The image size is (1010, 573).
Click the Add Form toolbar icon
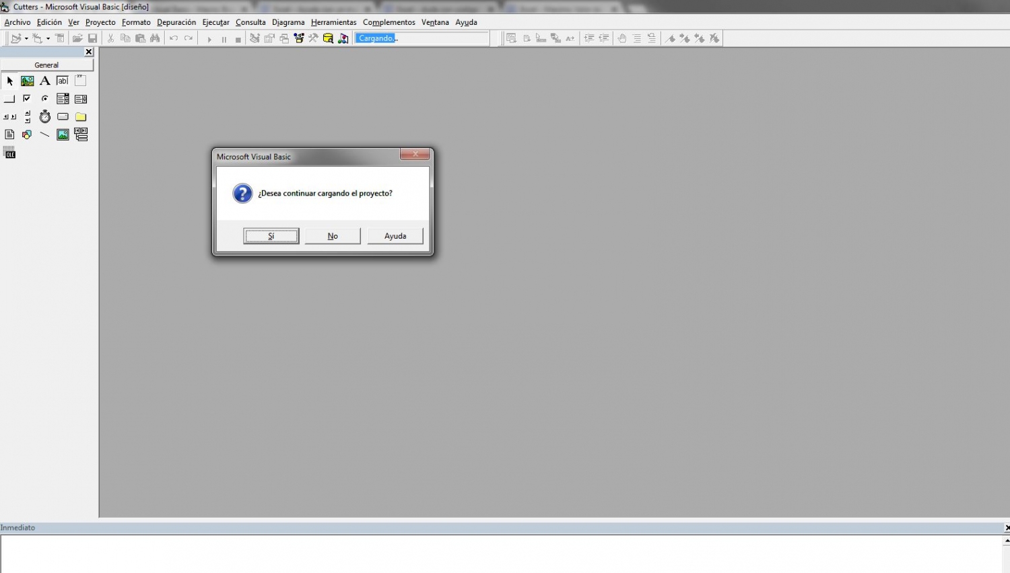point(38,38)
